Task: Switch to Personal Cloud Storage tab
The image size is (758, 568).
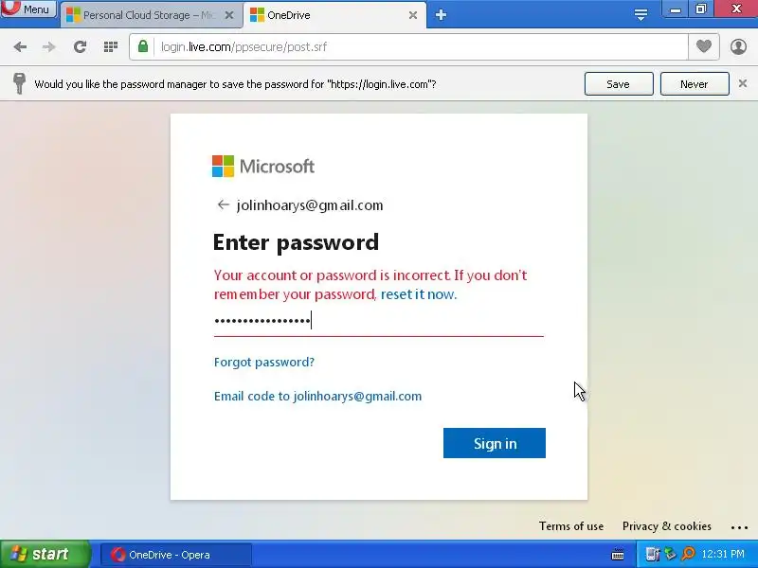Action: 143,15
